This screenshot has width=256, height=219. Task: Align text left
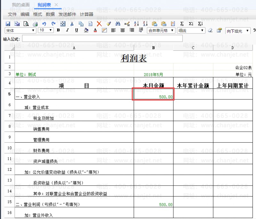(113, 30)
